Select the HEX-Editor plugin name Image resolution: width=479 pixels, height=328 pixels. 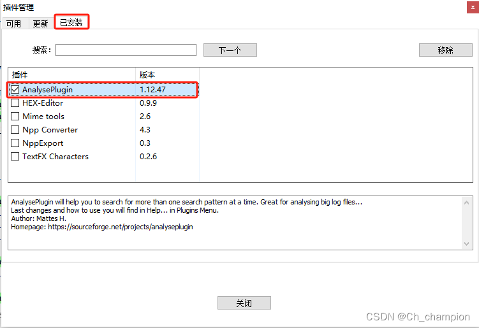pos(43,103)
